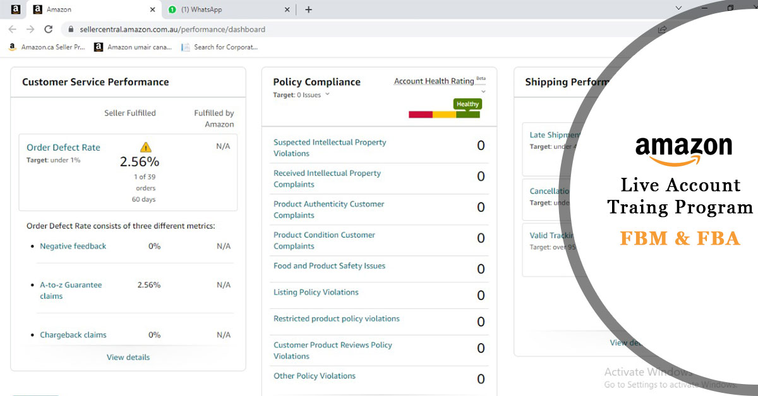Open View details under Customer Service Performance
Screen dimensions: 758x396
tap(128, 357)
